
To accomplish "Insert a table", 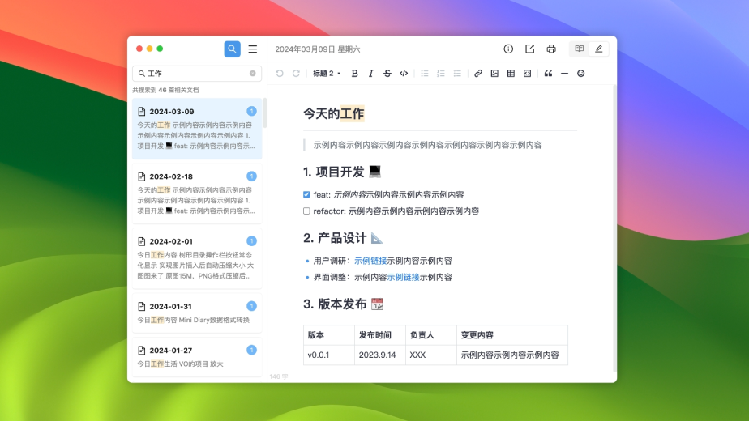I will [x=511, y=74].
